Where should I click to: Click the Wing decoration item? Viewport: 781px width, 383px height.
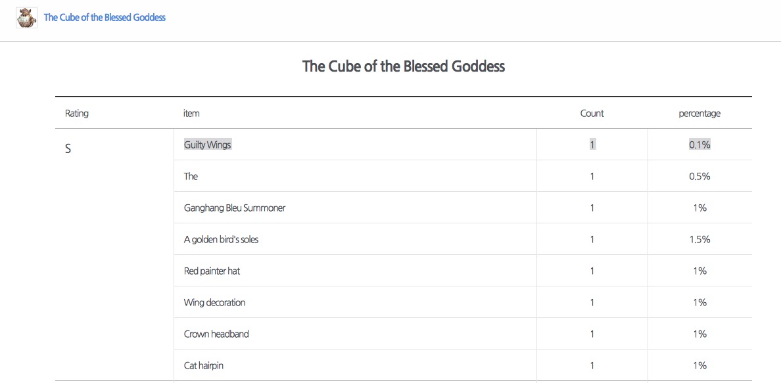[215, 303]
